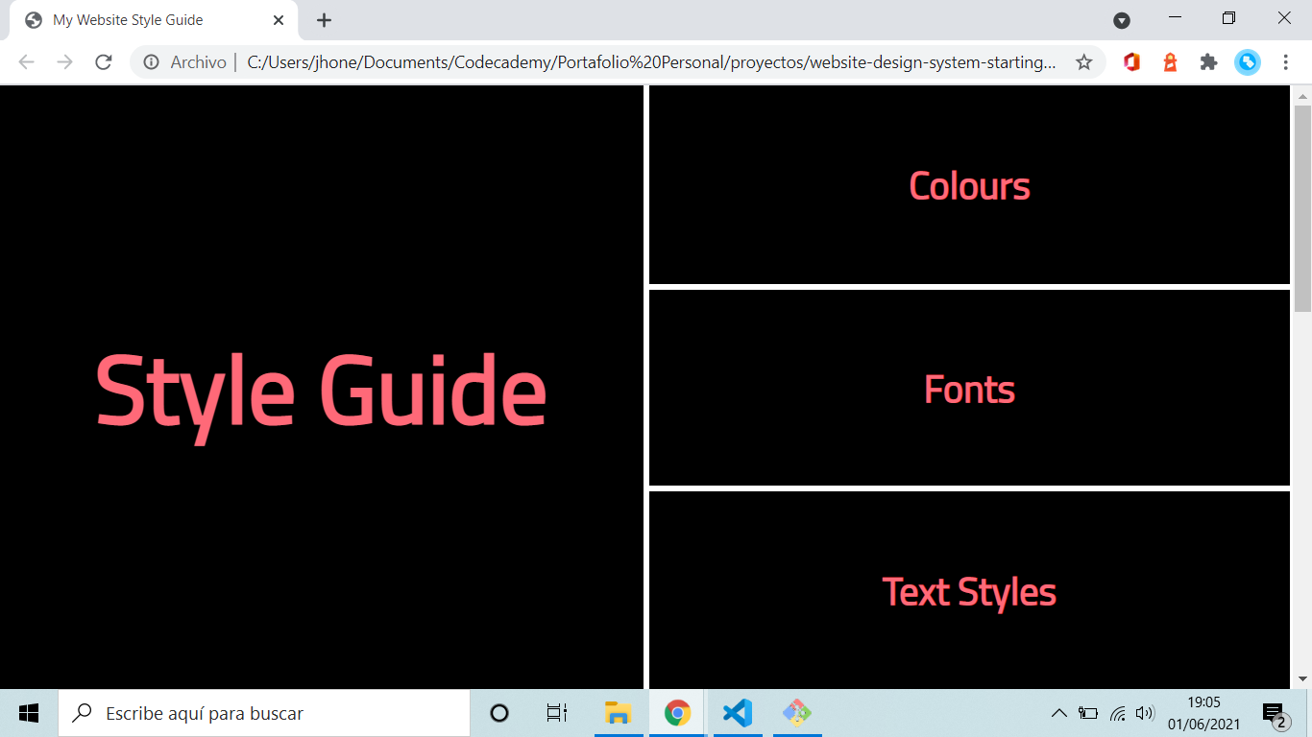Viewport: 1312px width, 737px height.
Task: Click the site info icon beside Archivo
Action: [151, 62]
